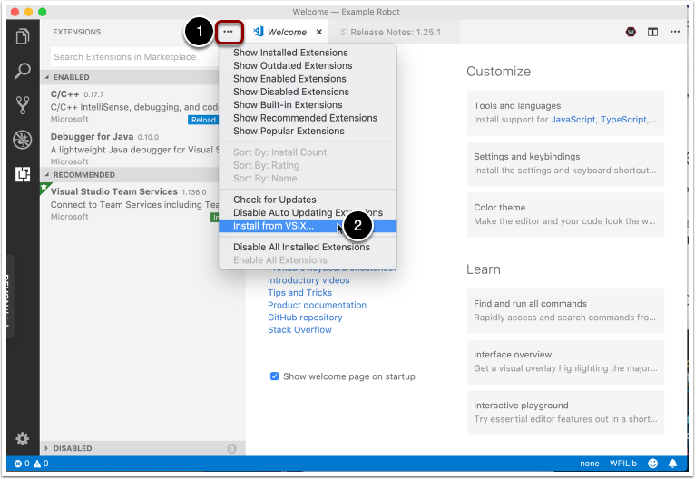This screenshot has height=479, width=695.
Task: Click Interface overview card
Action: coord(565,362)
